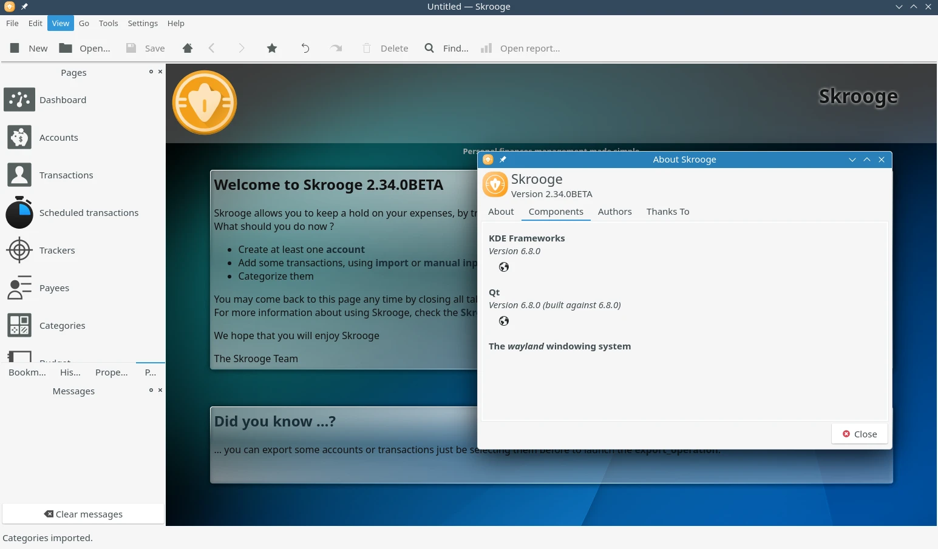Open the Dashboard page icon
The height and width of the screenshot is (549, 938).
point(19,100)
